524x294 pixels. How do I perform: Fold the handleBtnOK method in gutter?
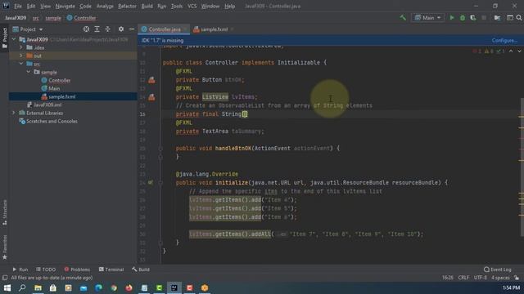160,149
